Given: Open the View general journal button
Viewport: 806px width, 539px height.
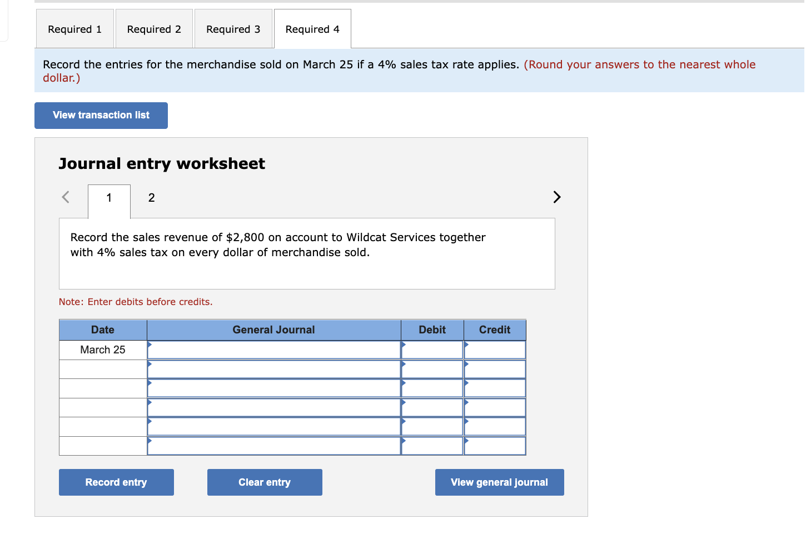Looking at the screenshot, I should coord(499,482).
